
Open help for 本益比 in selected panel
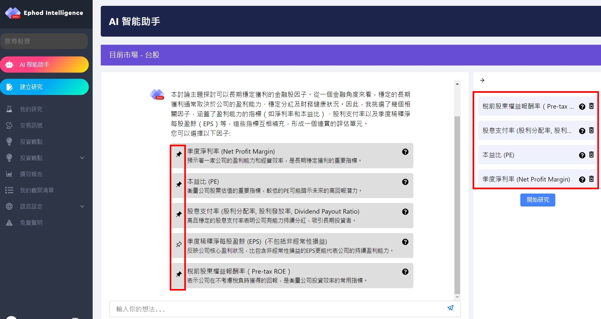coord(582,155)
